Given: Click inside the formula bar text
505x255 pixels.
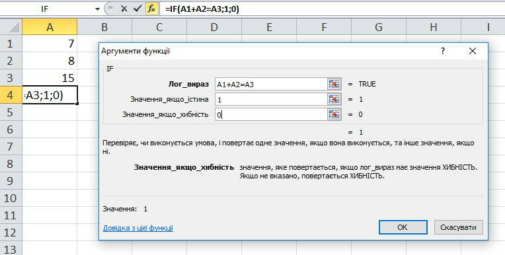Looking at the screenshot, I should 202,9.
